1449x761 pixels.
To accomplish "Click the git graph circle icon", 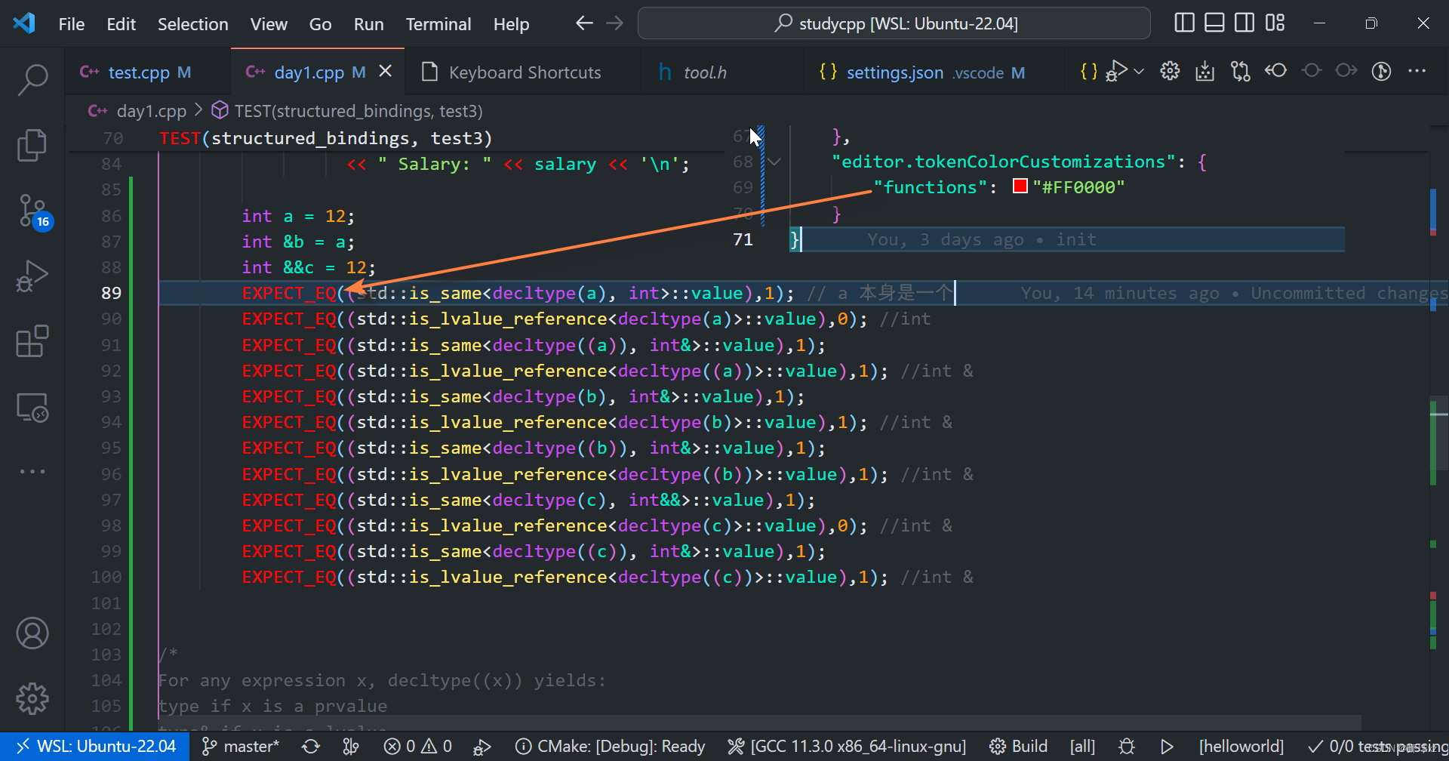I will click(1382, 72).
